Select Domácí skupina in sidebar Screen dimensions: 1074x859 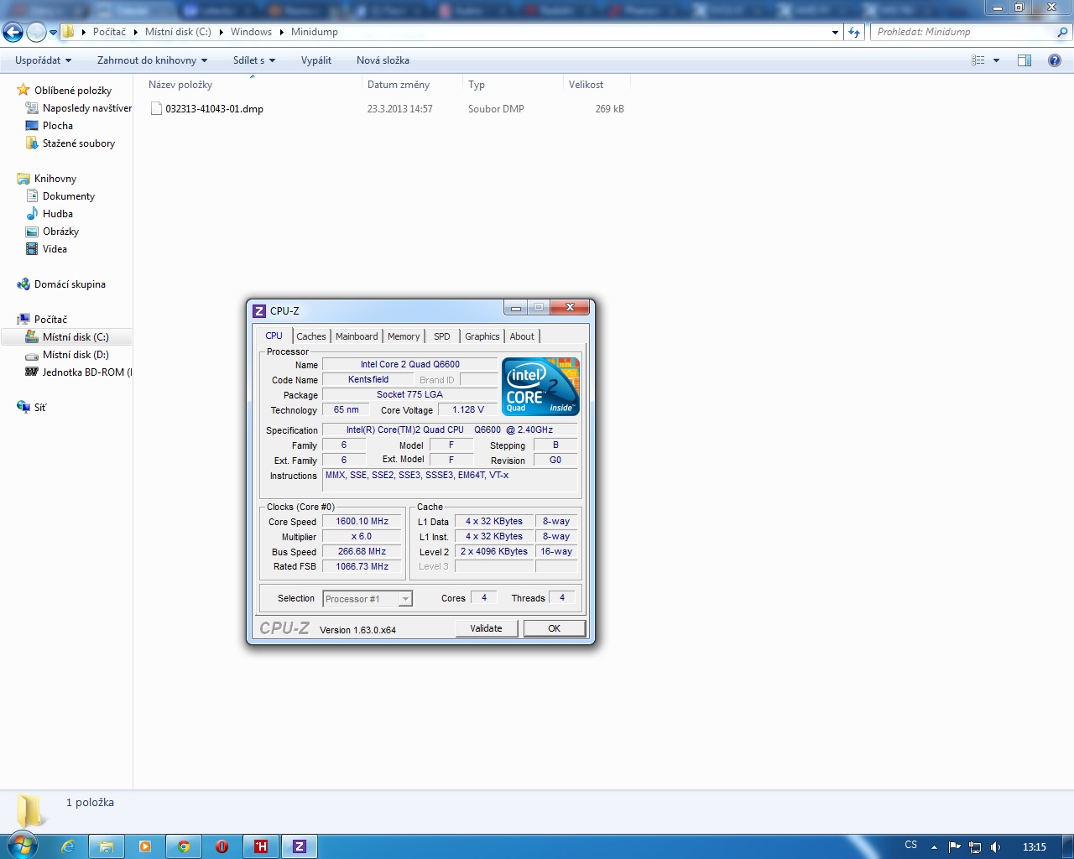70,284
